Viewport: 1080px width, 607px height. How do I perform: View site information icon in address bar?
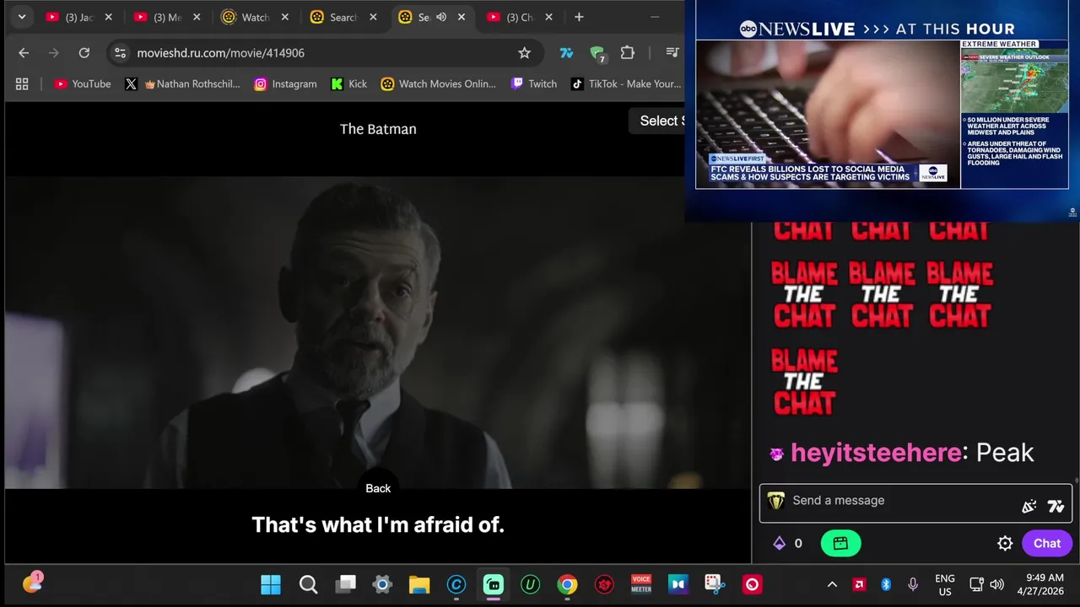121,53
